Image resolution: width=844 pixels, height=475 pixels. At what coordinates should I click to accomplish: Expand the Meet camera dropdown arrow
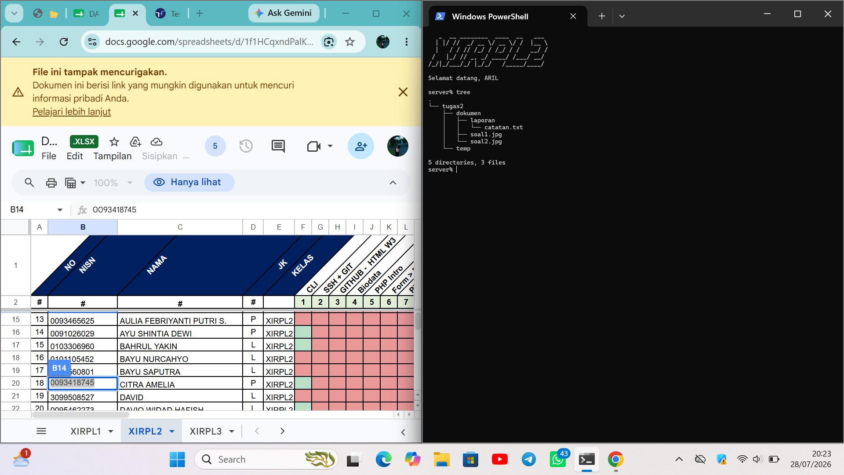[x=330, y=146]
